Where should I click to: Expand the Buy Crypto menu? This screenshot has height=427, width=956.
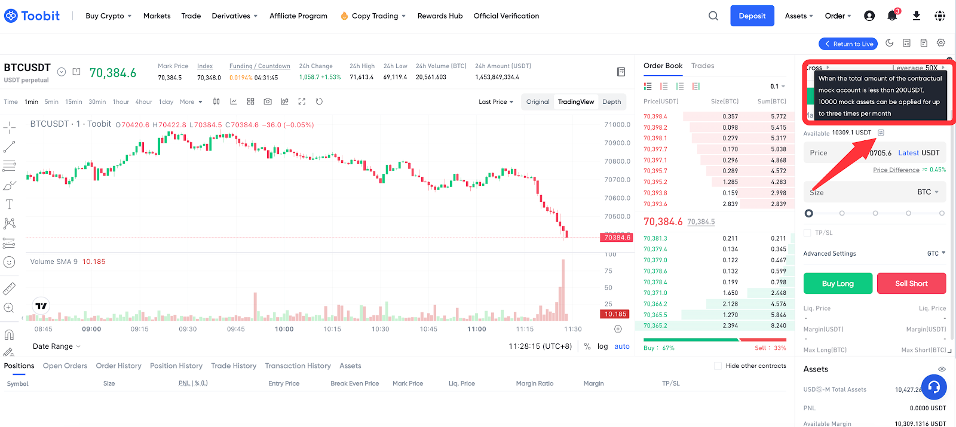pyautogui.click(x=108, y=16)
